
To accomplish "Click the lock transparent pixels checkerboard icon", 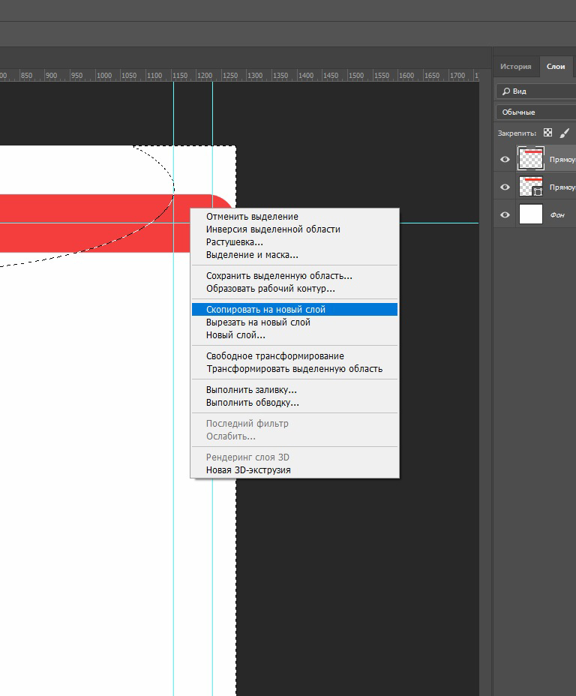I will pos(547,133).
